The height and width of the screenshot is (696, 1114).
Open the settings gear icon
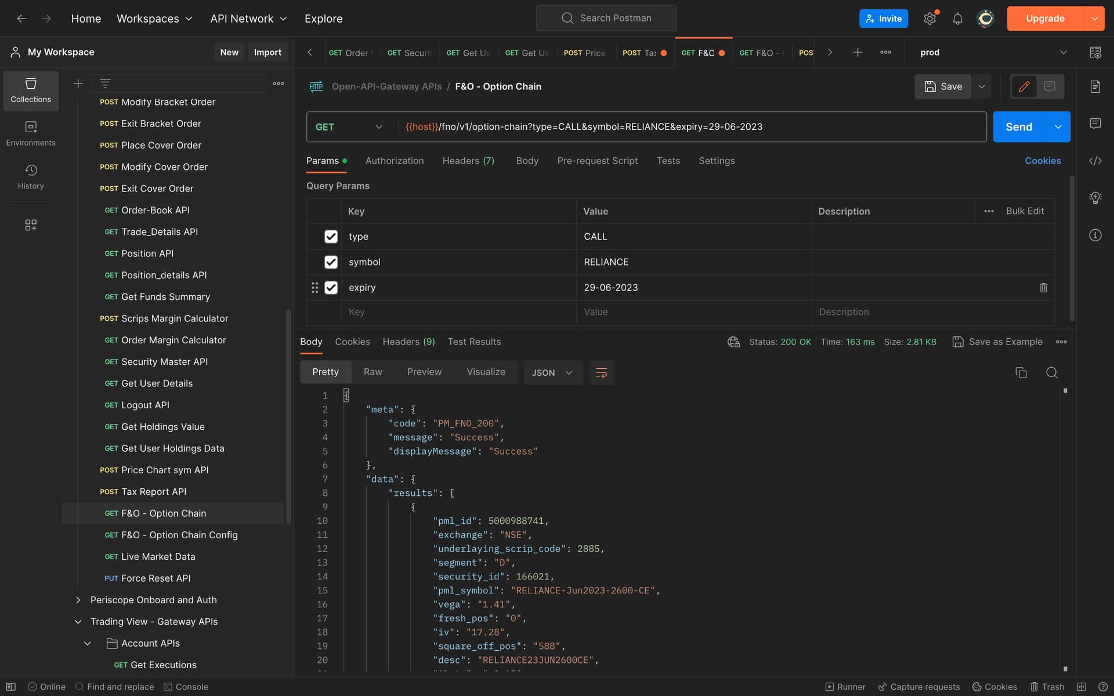click(930, 19)
